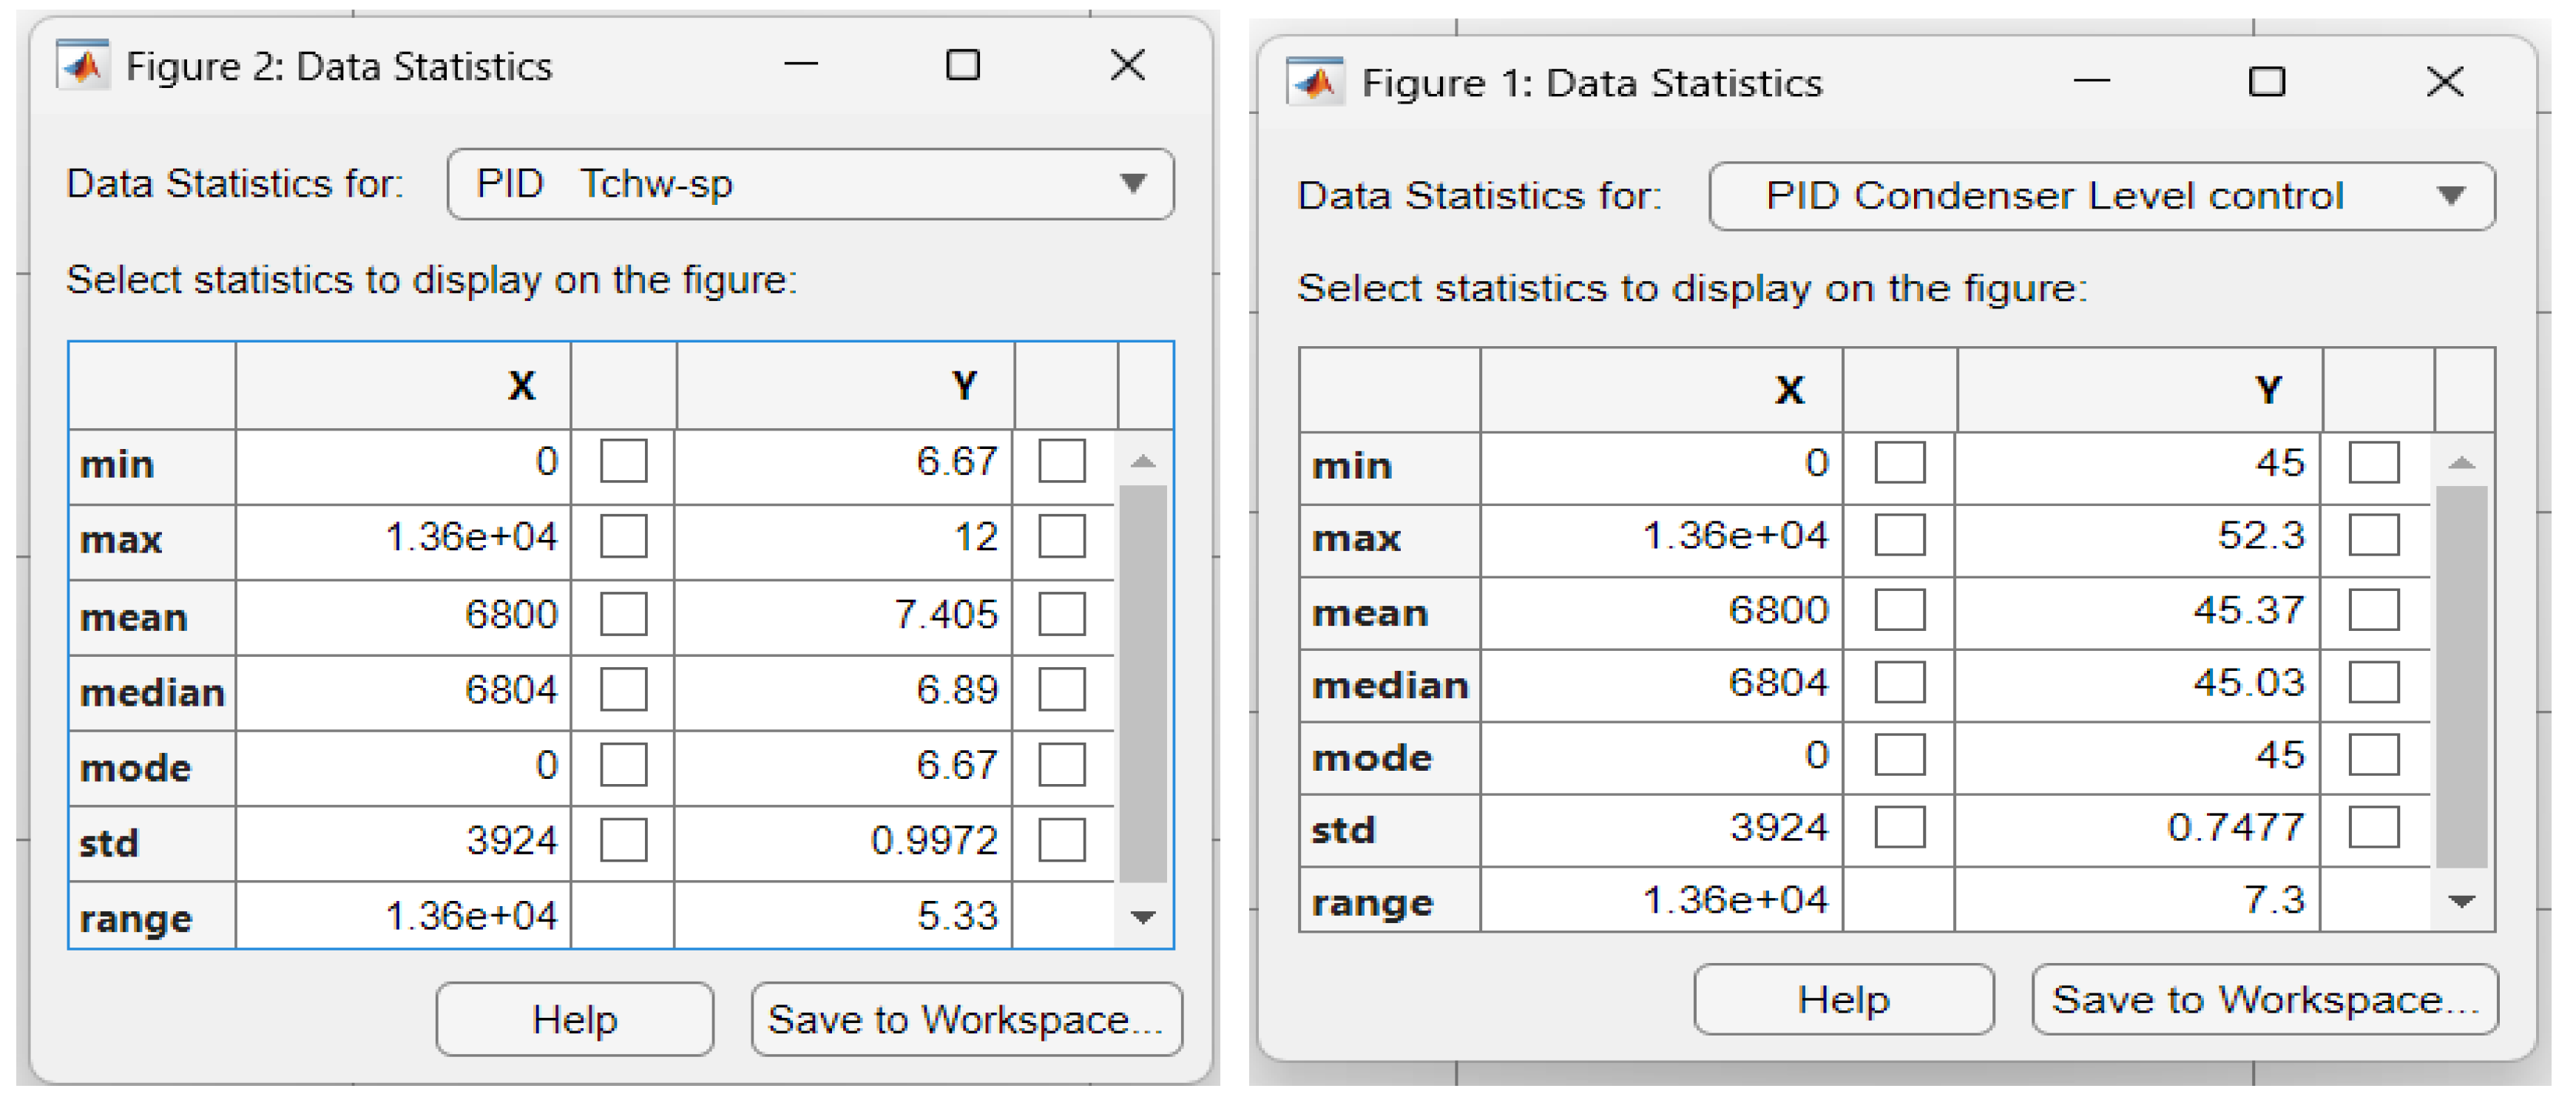The height and width of the screenshot is (1111, 2576).
Task: Close the Figure 1 Data Statistics window
Action: [x=2445, y=81]
